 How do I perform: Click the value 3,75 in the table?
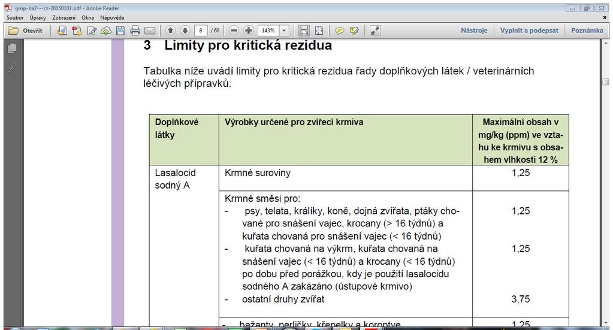pos(520,299)
